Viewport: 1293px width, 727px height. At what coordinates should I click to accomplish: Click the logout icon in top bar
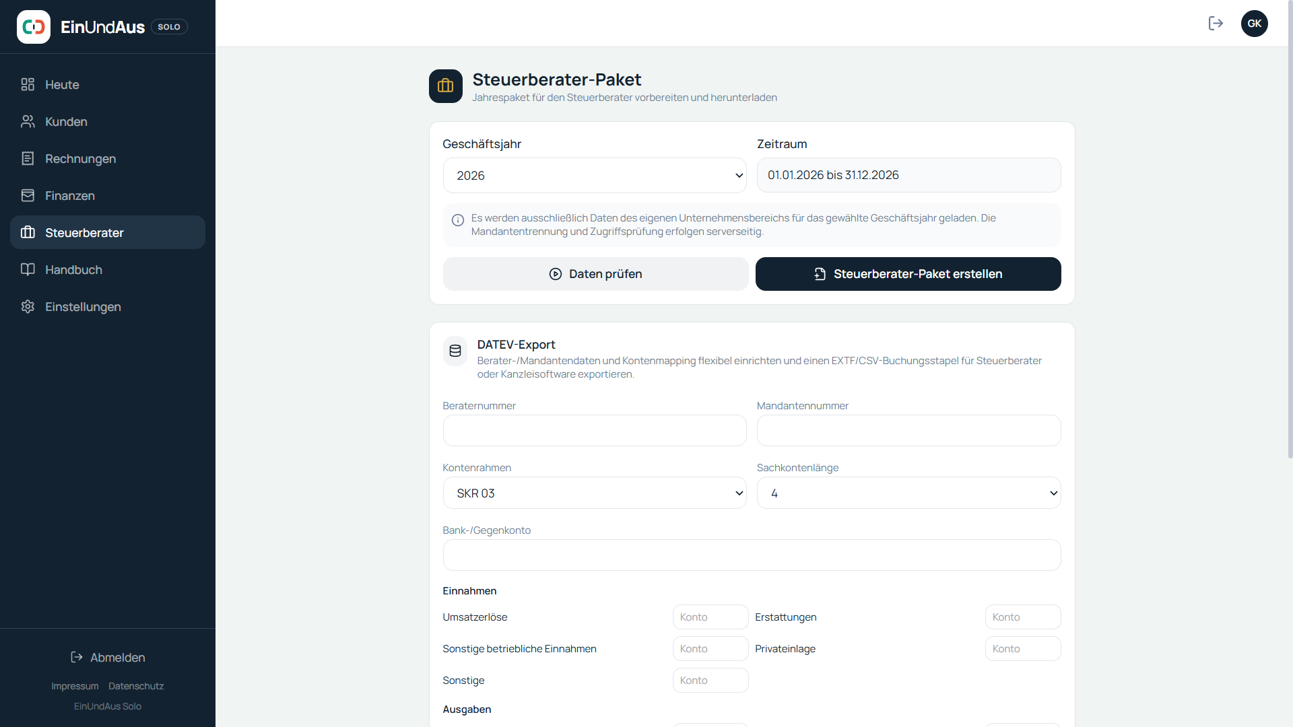click(x=1216, y=24)
